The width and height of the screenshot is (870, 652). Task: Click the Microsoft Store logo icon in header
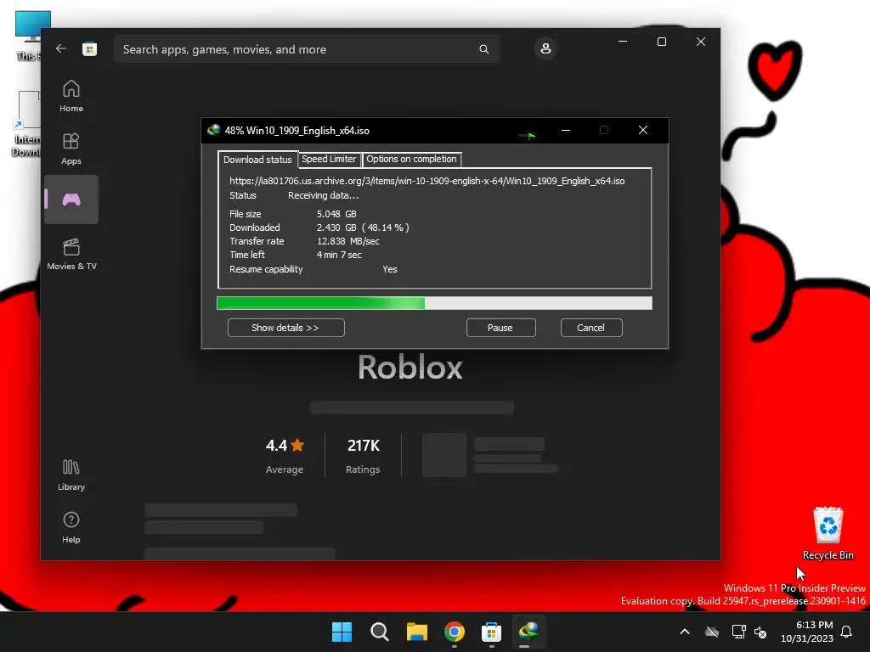pos(89,48)
